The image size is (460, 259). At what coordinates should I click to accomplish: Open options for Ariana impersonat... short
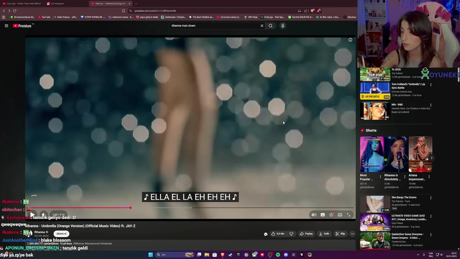429,177
